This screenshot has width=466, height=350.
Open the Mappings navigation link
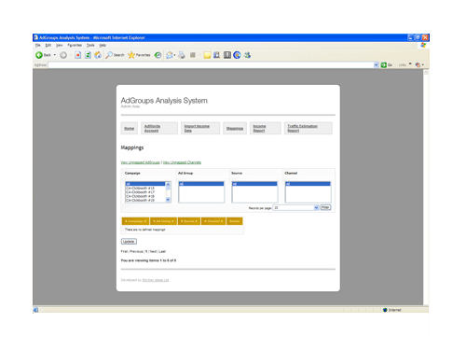coord(235,128)
